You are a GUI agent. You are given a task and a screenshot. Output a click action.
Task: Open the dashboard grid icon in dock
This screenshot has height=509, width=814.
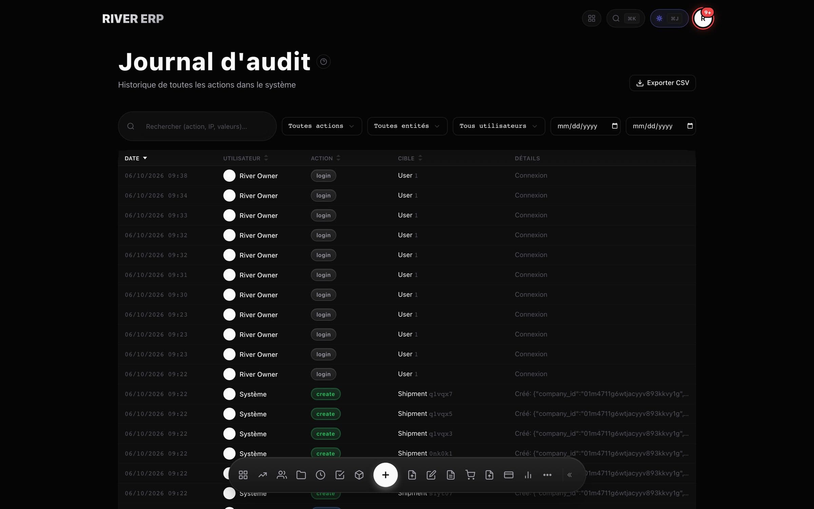(x=243, y=475)
